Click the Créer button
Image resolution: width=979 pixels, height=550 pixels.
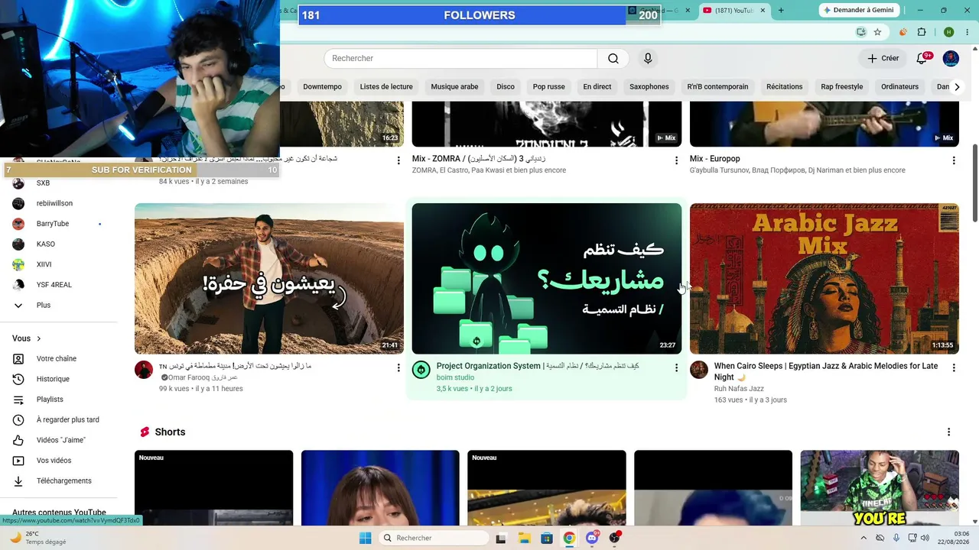[x=883, y=59]
